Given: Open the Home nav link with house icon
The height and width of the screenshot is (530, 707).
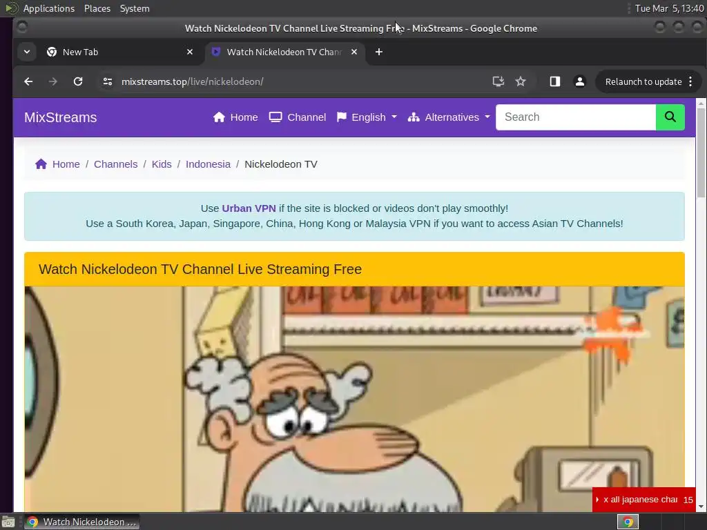Looking at the screenshot, I should tap(235, 117).
